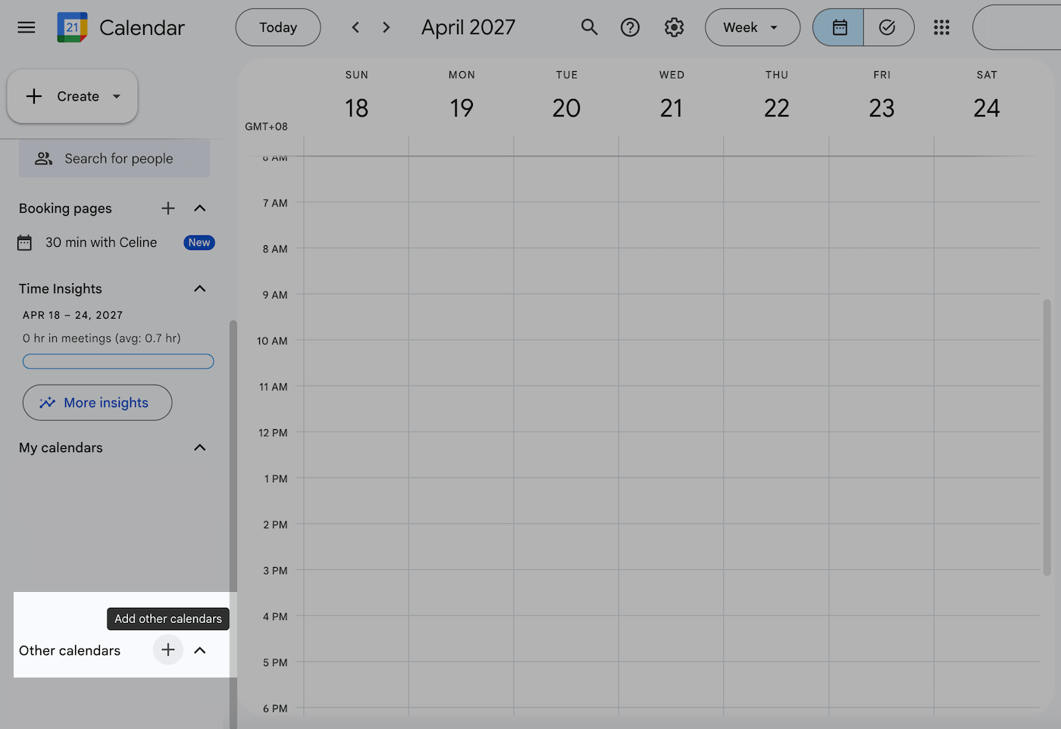Collapse the Time Insights section
1061x729 pixels.
tap(199, 288)
